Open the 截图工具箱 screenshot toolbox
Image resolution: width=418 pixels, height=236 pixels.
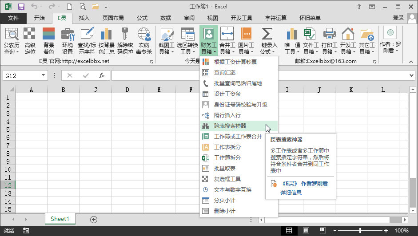tap(166, 41)
